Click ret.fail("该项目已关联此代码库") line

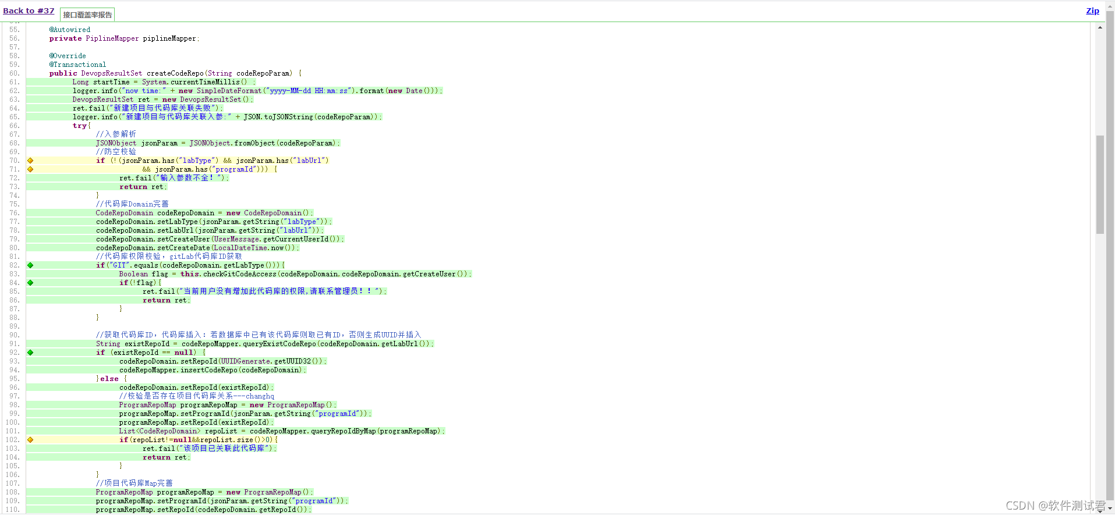click(210, 449)
